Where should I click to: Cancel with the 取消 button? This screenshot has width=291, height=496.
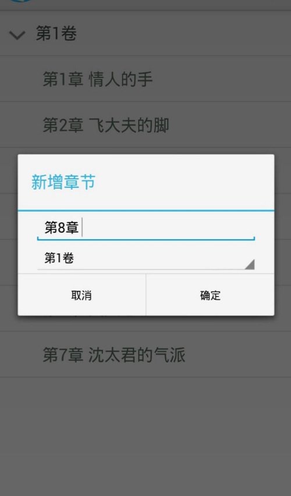(81, 295)
